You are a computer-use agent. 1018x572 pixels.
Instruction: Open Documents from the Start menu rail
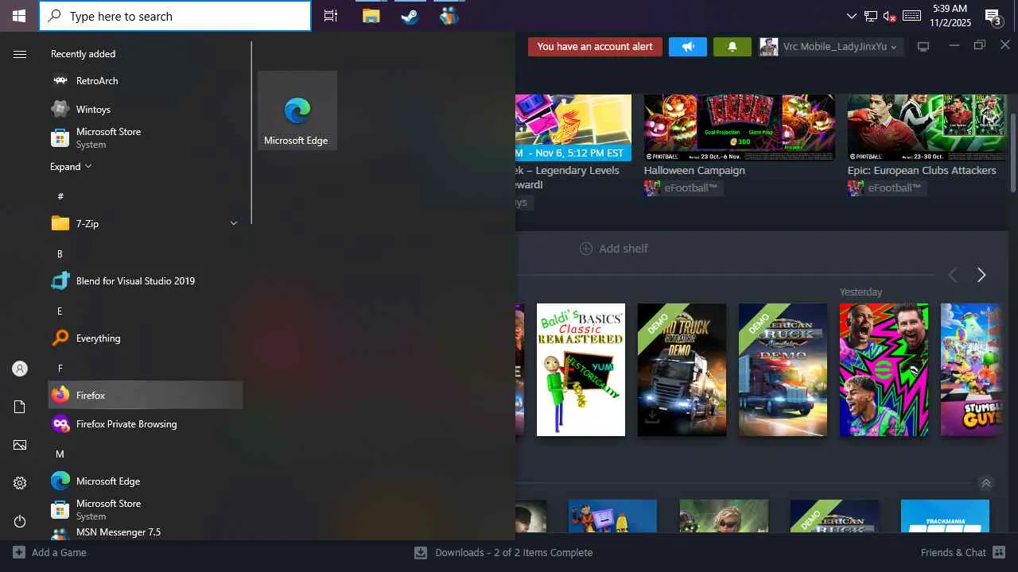click(20, 407)
